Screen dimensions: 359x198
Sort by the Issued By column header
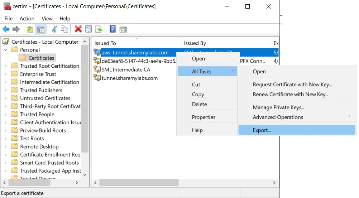pos(195,43)
